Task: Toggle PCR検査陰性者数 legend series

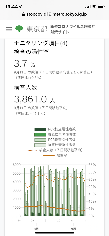Action: (x=55, y=140)
